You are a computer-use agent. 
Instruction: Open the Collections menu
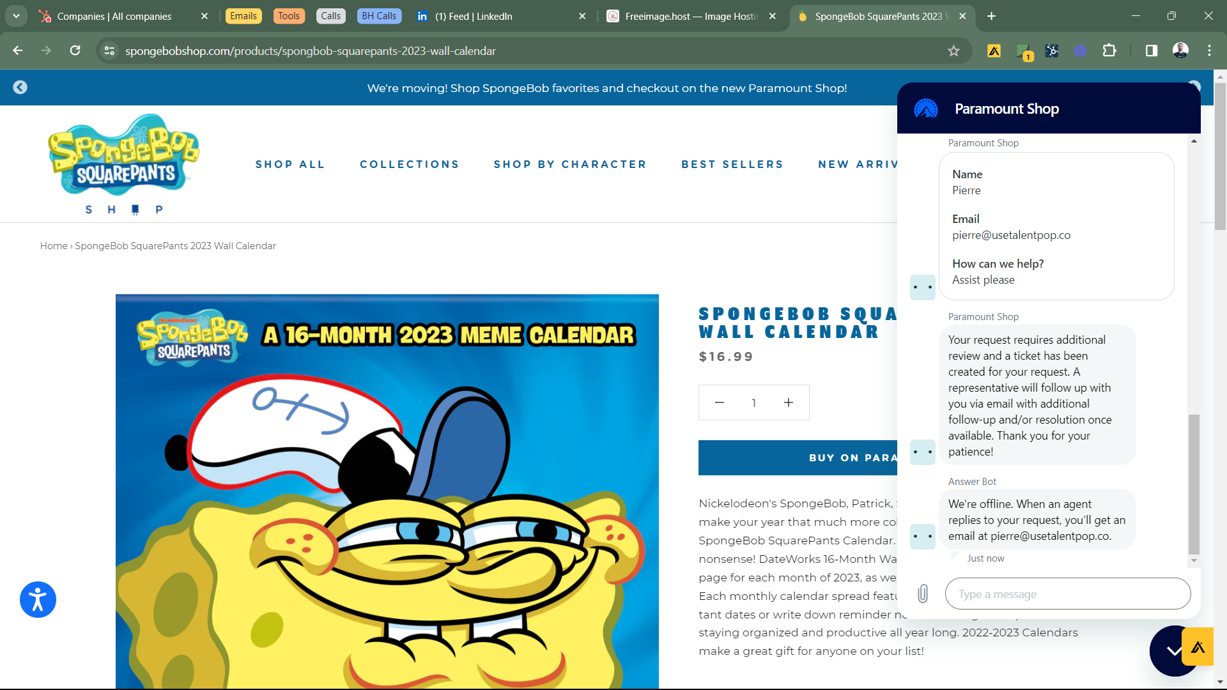click(x=410, y=165)
